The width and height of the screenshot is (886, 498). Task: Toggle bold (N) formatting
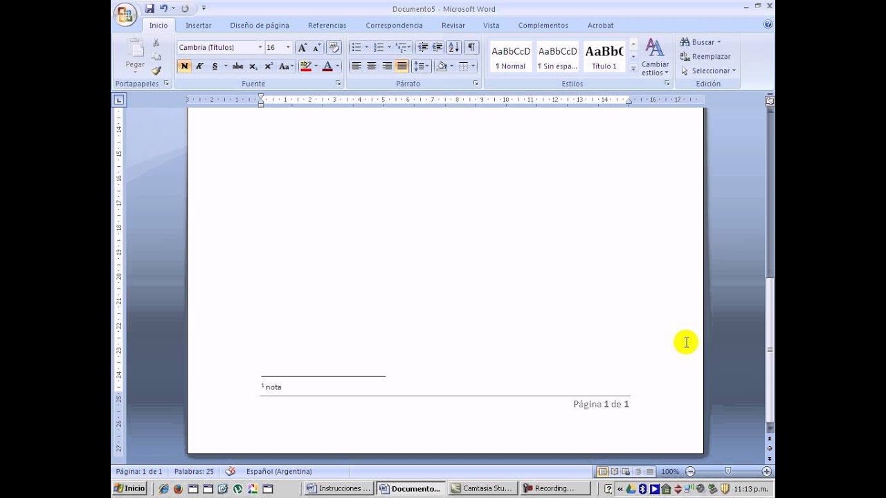point(184,66)
